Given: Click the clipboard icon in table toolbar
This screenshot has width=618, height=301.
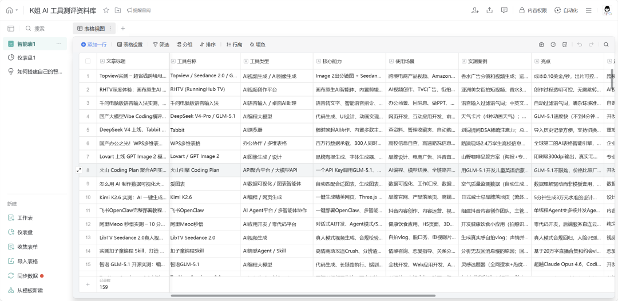Looking at the screenshot, I should (x=541, y=45).
